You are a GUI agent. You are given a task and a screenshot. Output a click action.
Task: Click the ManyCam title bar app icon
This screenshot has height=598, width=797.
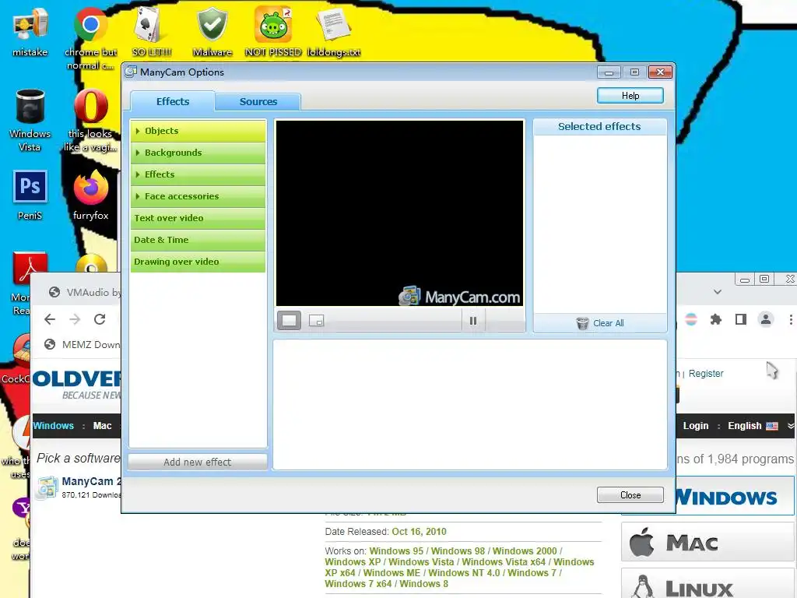(x=131, y=72)
